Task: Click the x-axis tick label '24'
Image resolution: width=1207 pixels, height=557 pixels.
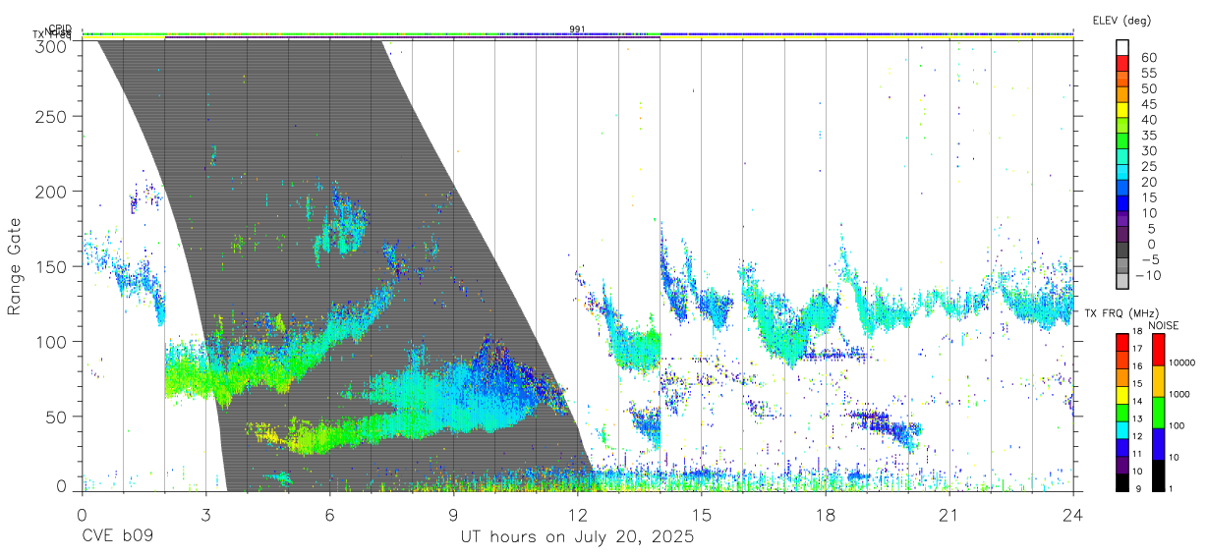Action: (1073, 514)
